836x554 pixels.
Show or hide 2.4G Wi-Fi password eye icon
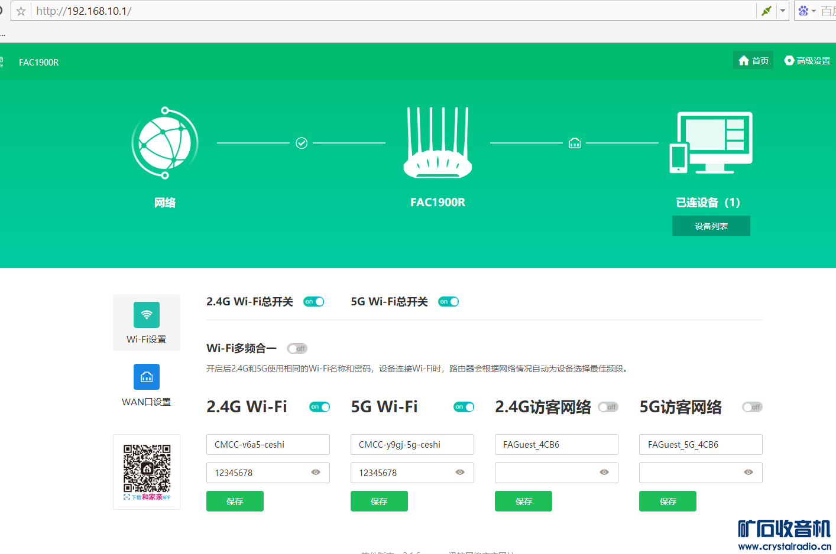point(316,472)
